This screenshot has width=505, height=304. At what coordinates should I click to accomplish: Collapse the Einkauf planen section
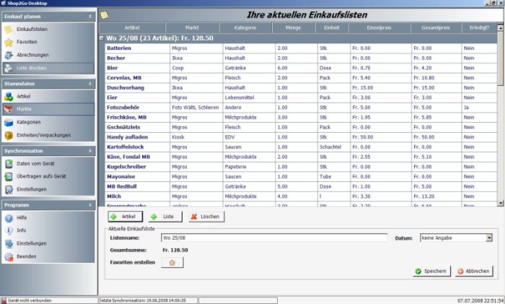(90, 16)
